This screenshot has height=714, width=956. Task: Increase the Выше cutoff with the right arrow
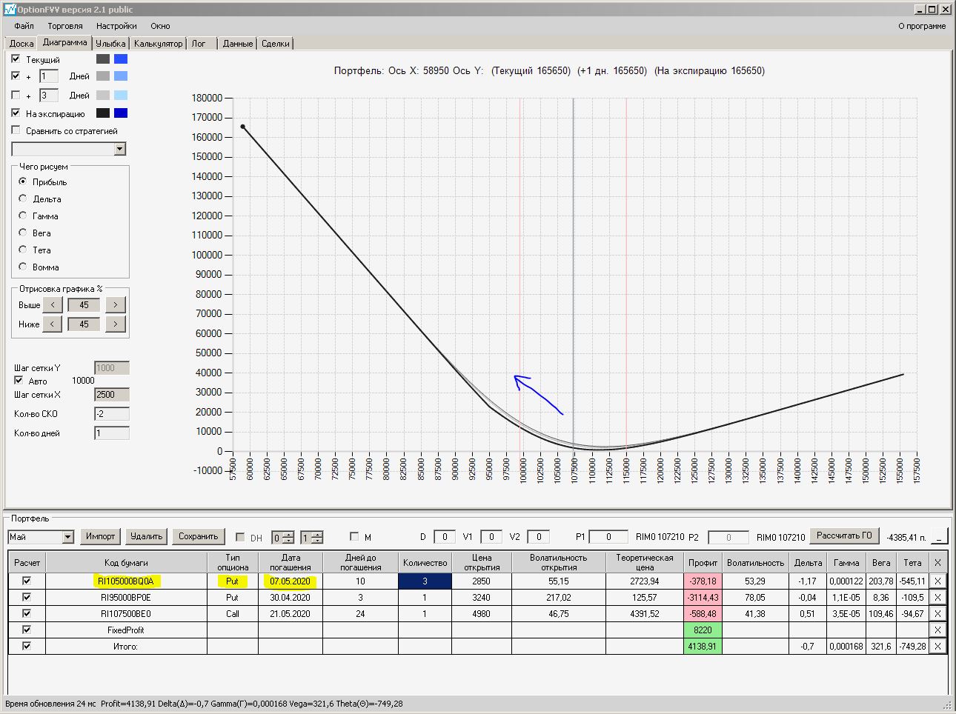(116, 305)
